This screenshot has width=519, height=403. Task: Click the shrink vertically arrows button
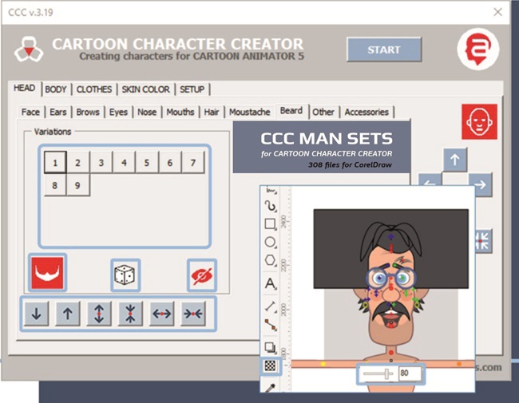pyautogui.click(x=129, y=314)
